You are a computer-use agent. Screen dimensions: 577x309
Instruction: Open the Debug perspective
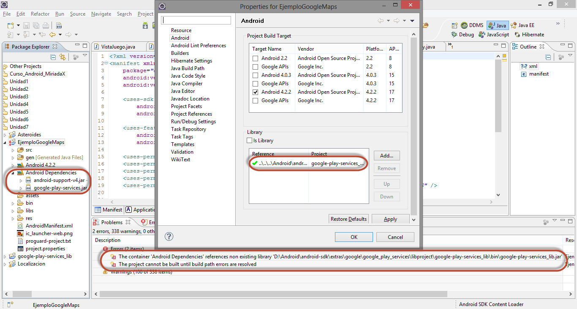click(x=463, y=35)
